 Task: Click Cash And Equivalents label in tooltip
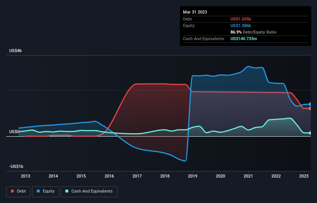203,39
